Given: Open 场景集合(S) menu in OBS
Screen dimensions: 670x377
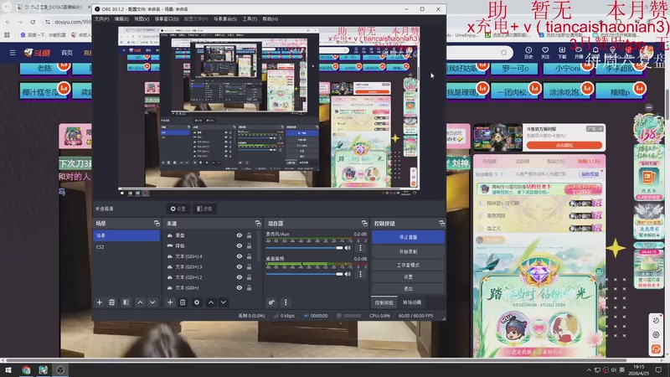Looking at the screenshot, I should pyautogui.click(x=225, y=18).
